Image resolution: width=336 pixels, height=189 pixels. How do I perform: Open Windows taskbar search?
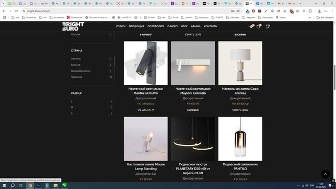pos(13,185)
